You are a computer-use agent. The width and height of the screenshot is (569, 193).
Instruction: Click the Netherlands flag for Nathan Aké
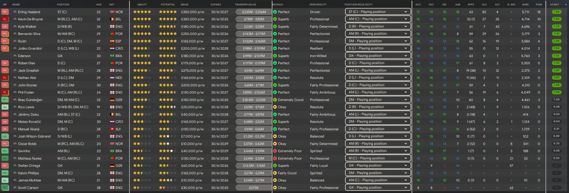[111, 78]
